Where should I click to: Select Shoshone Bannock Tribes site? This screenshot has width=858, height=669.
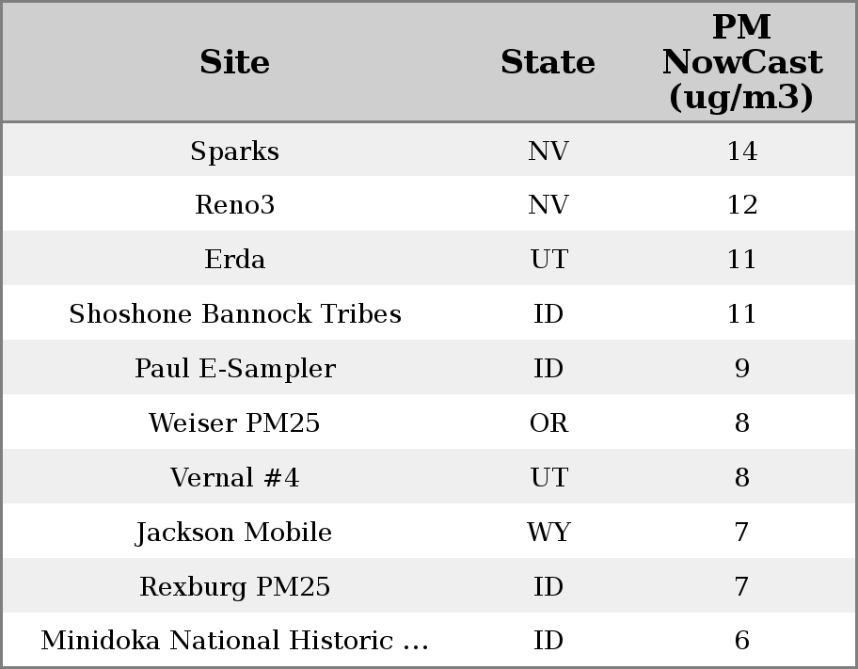(x=234, y=314)
